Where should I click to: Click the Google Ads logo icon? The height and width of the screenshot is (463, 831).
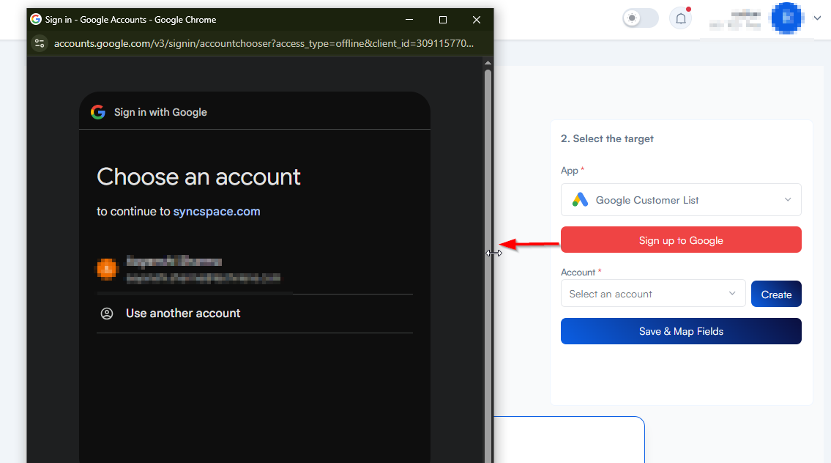point(580,200)
